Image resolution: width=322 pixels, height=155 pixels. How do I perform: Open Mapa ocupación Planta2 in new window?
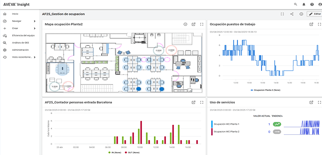pyautogui.click(x=193, y=24)
